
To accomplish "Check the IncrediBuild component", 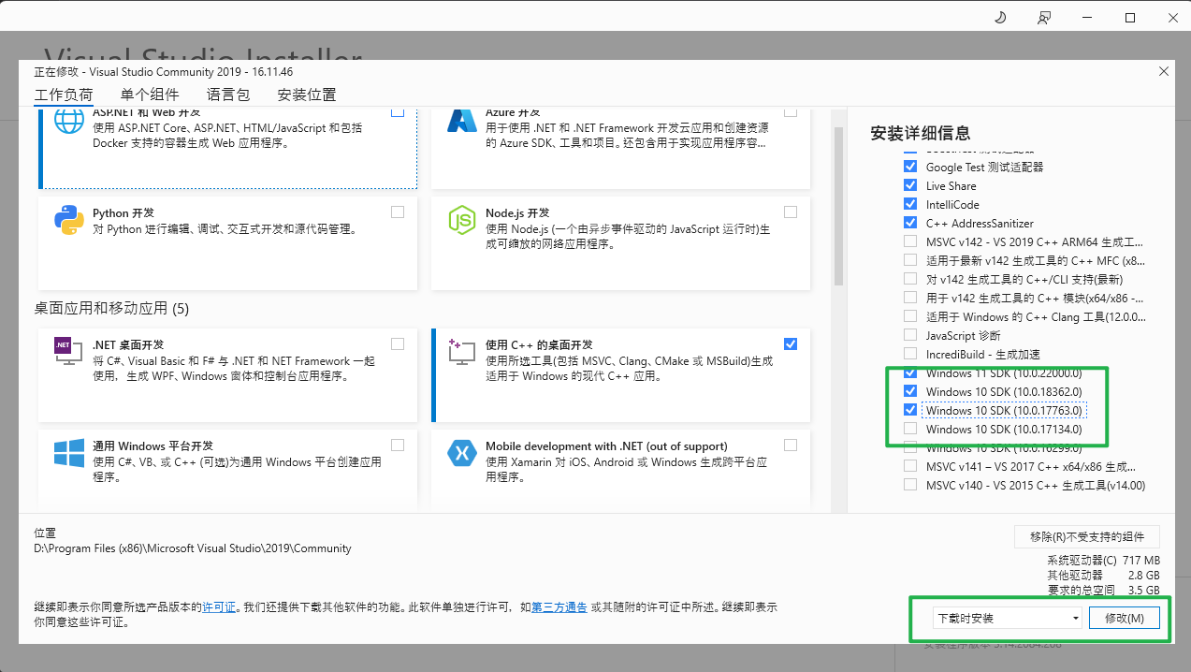I will [x=910, y=354].
